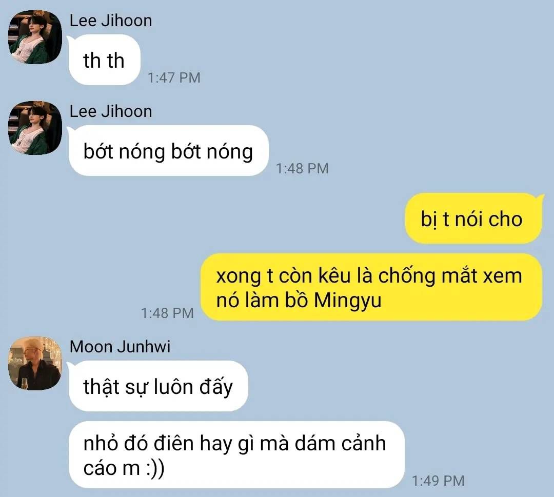Click the Lee Jihoon name above "bớt nóng bớt nóng"
Viewport: 554px width, 497px height.
[111, 111]
